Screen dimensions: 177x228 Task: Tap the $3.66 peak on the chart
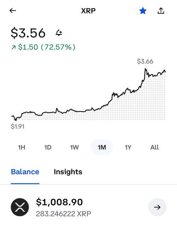click(x=145, y=61)
